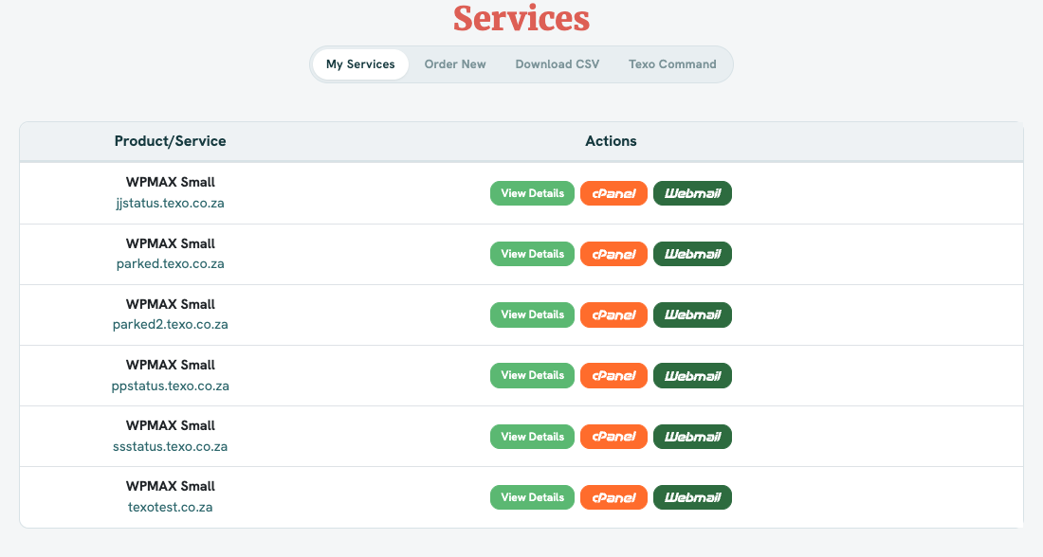The width and height of the screenshot is (1043, 557).
Task: Select the texotest.co.za domain link
Action: click(171, 507)
